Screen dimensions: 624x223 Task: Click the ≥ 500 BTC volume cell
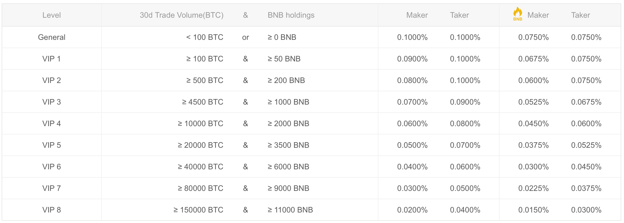click(205, 81)
